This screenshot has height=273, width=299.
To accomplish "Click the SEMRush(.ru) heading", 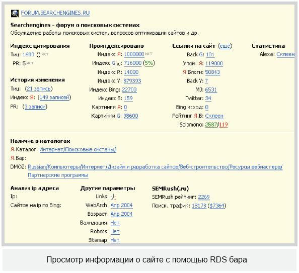I will click(171, 189).
